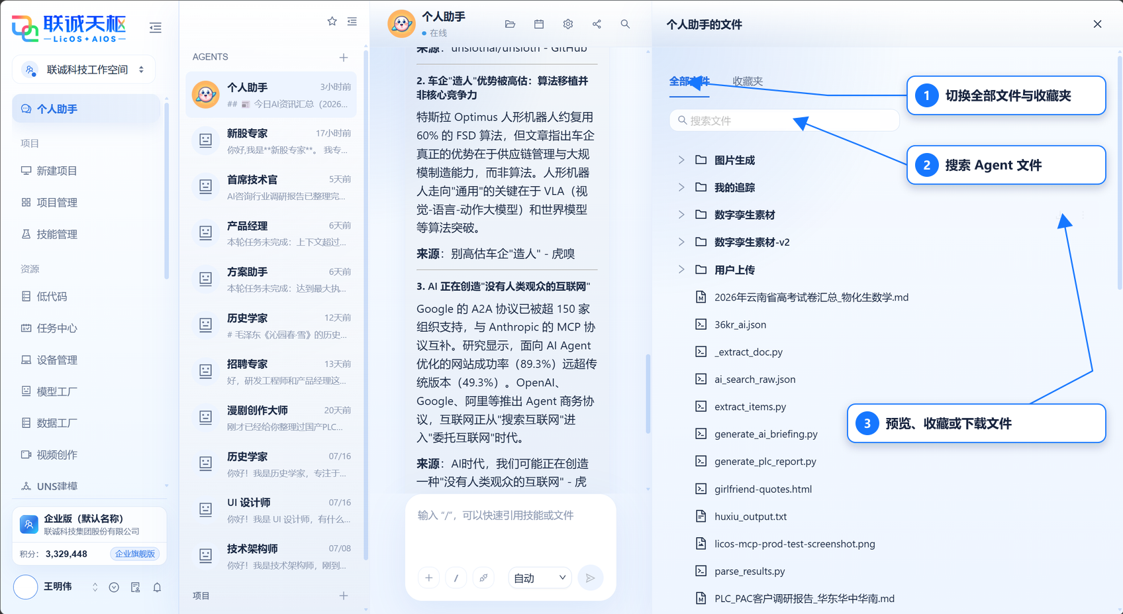Click the search icon in chat header
Viewport: 1123px width, 614px height.
[x=625, y=24]
